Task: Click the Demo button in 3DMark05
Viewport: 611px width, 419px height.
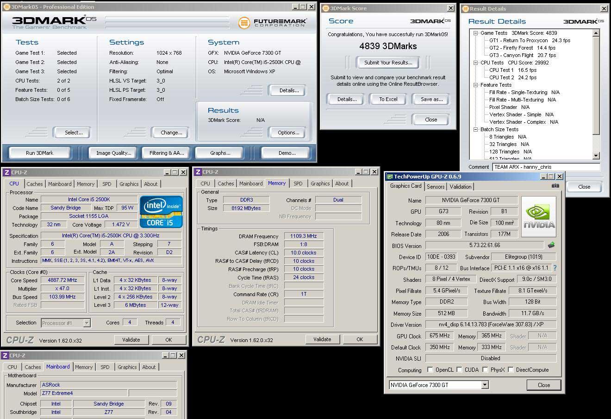Action: point(287,153)
